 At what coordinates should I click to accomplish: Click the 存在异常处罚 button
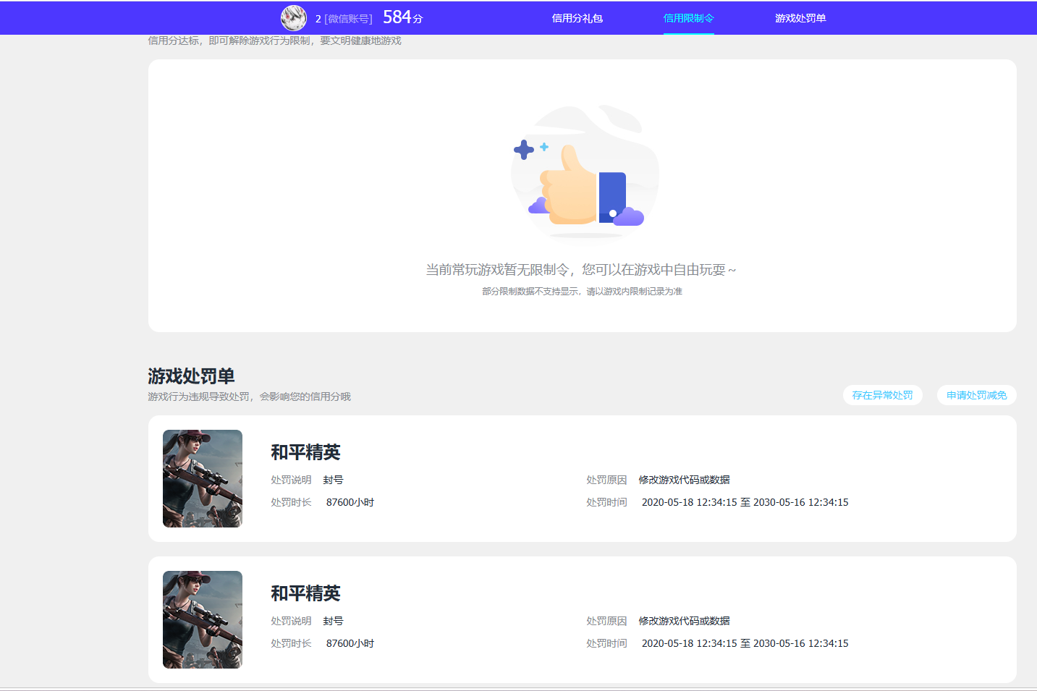[x=883, y=395]
